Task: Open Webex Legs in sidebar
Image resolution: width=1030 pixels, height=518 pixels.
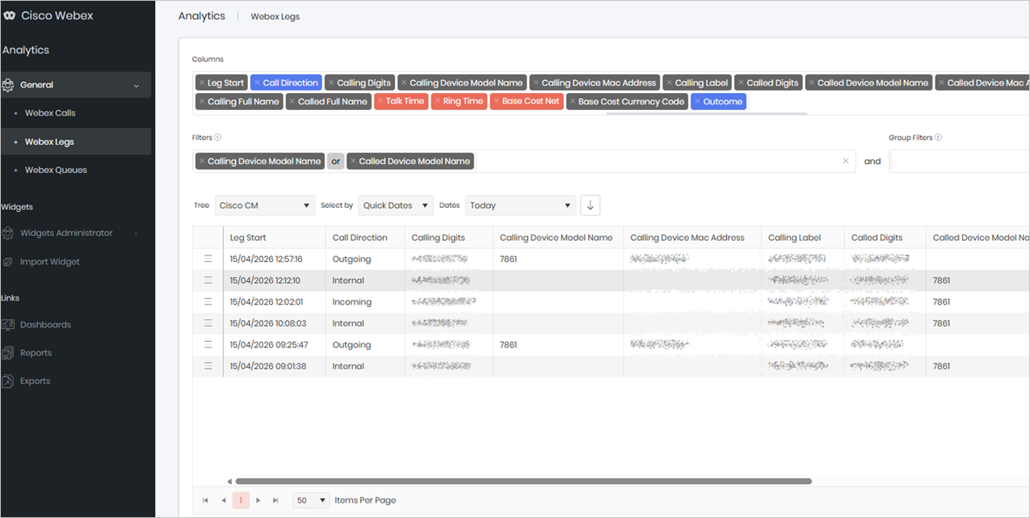Action: click(49, 141)
